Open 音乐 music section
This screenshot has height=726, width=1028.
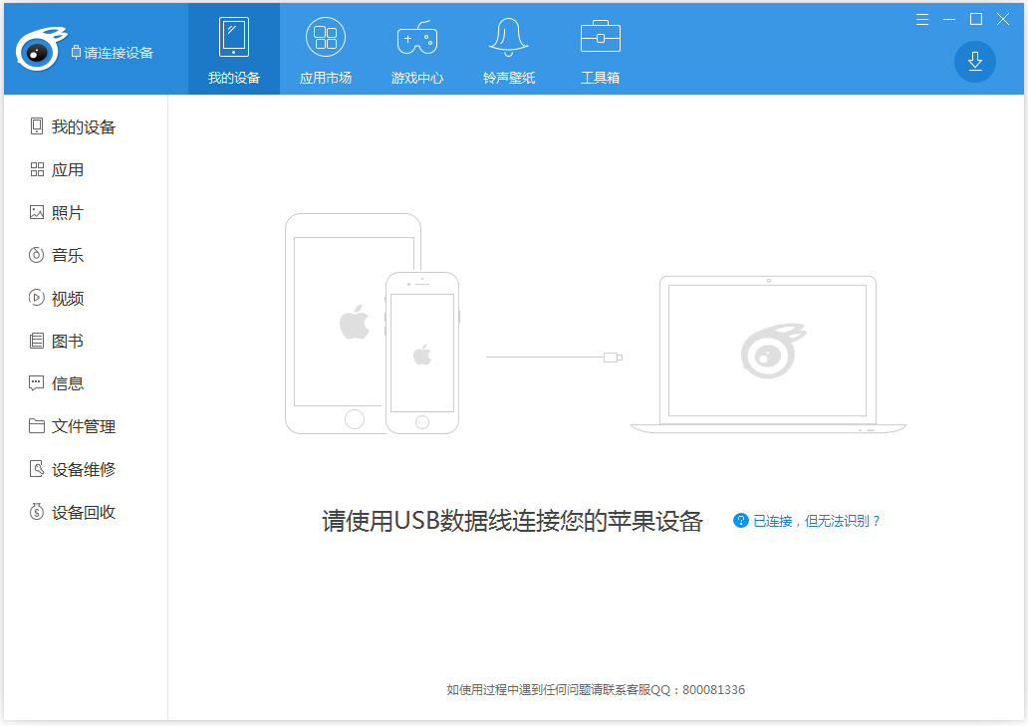(68, 255)
